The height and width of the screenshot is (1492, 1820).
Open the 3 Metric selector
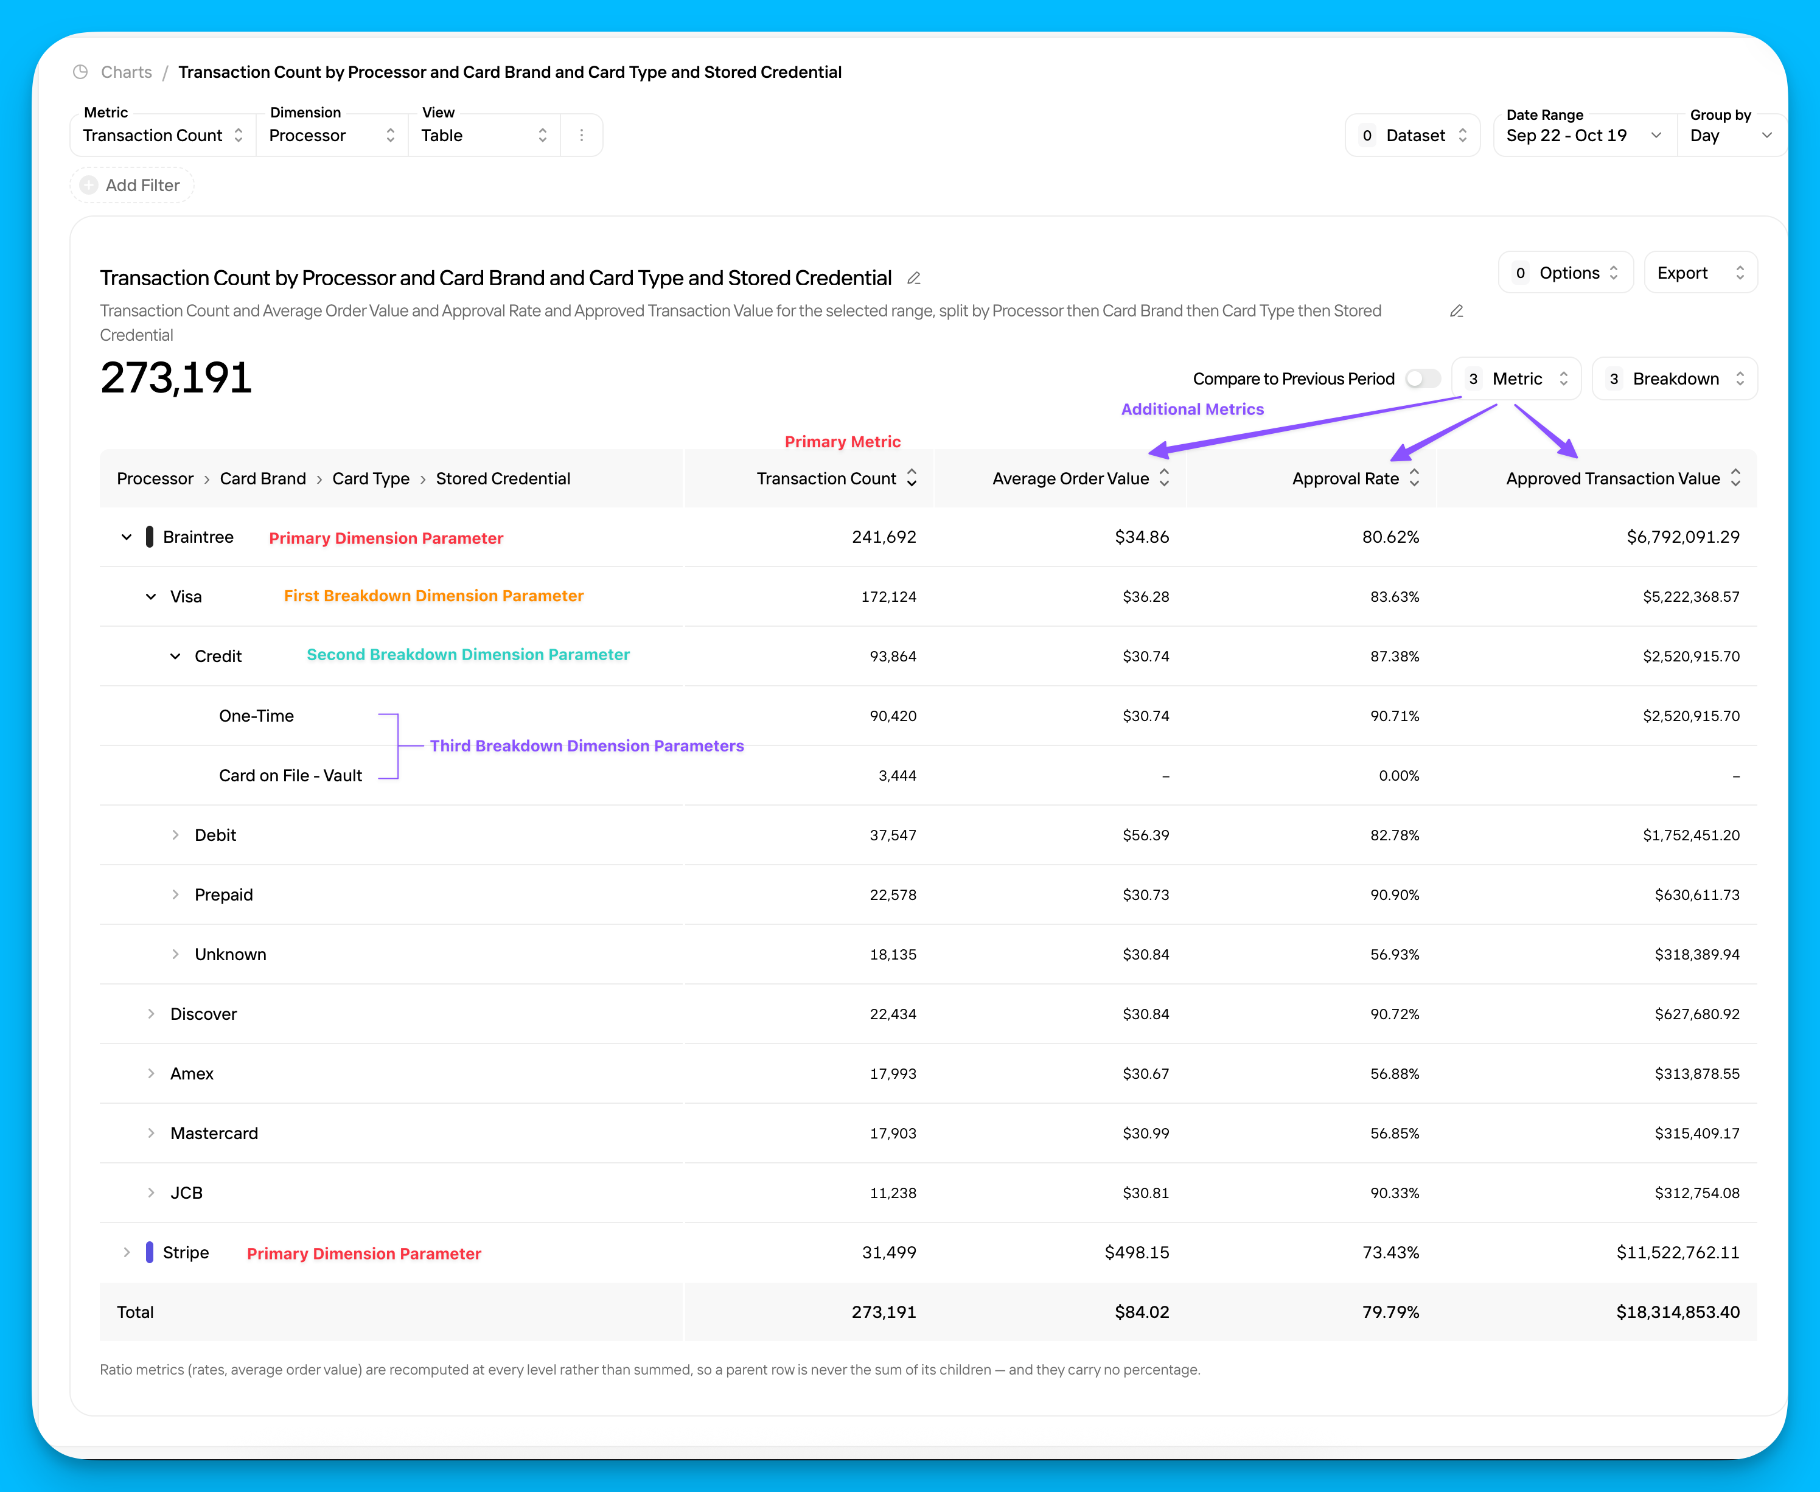click(1516, 379)
